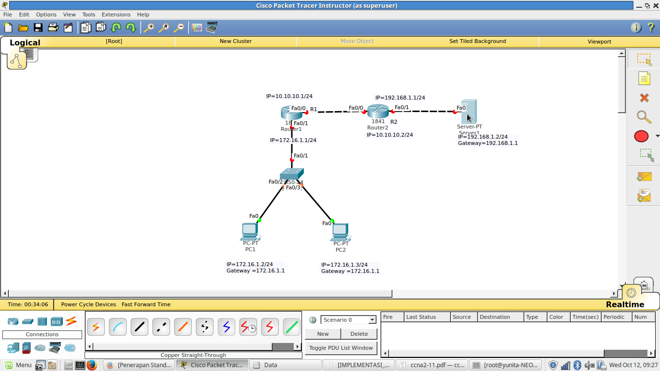Click Set Tiled Background
The height and width of the screenshot is (371, 660).
click(x=477, y=41)
